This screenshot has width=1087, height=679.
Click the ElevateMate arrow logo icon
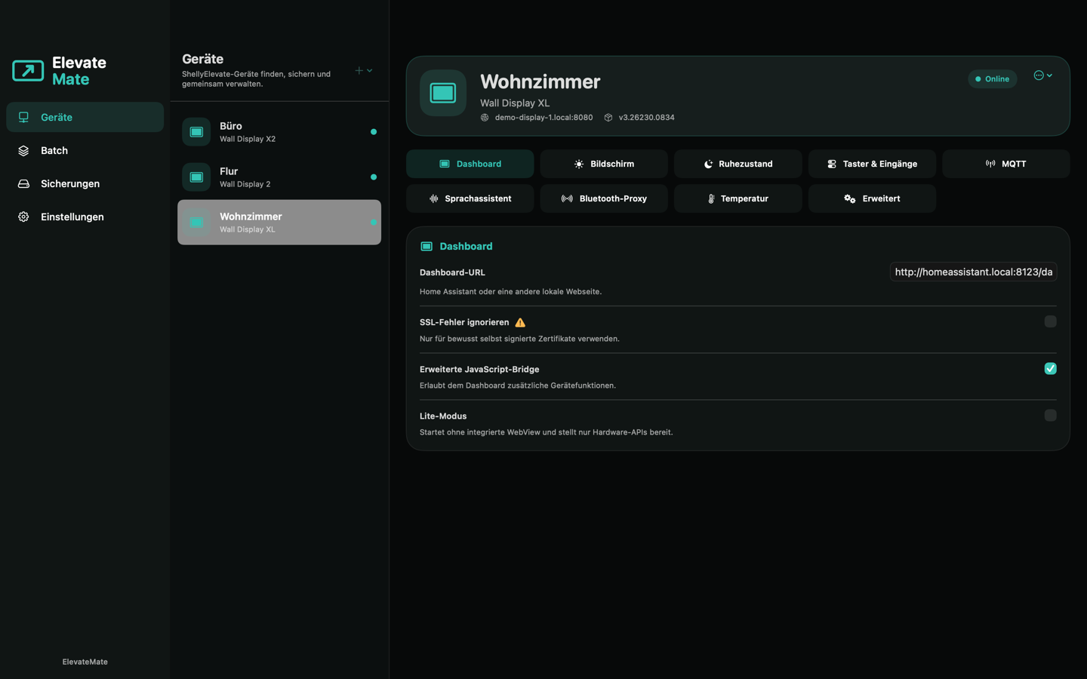pos(28,71)
